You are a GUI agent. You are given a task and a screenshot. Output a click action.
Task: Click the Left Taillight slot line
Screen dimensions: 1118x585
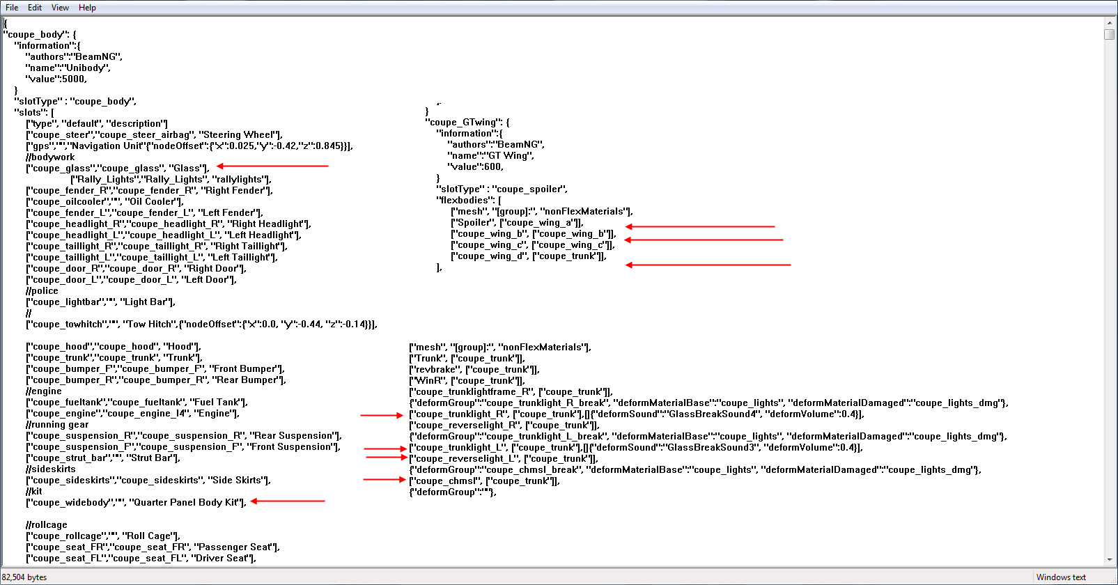point(151,257)
